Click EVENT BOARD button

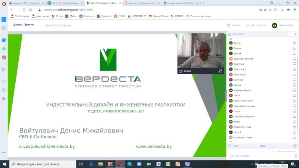coord(286,25)
